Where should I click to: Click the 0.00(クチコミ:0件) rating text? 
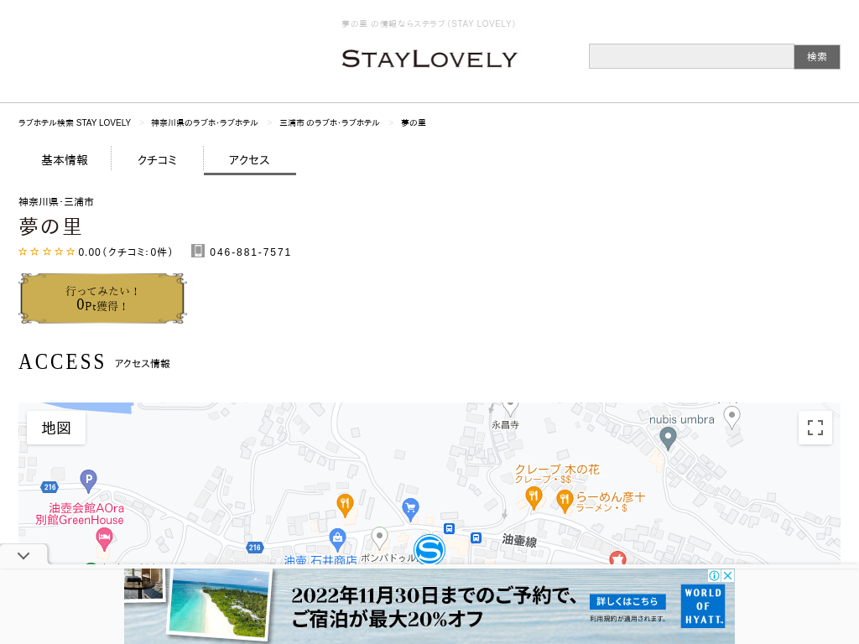[x=126, y=252]
